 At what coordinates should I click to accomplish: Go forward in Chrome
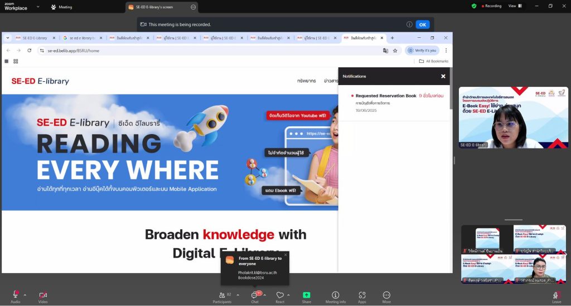point(18,51)
